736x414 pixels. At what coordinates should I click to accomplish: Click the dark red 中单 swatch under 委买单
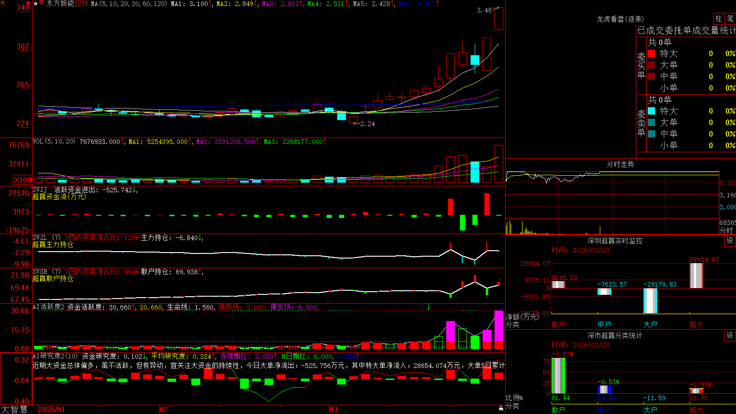[x=651, y=76]
